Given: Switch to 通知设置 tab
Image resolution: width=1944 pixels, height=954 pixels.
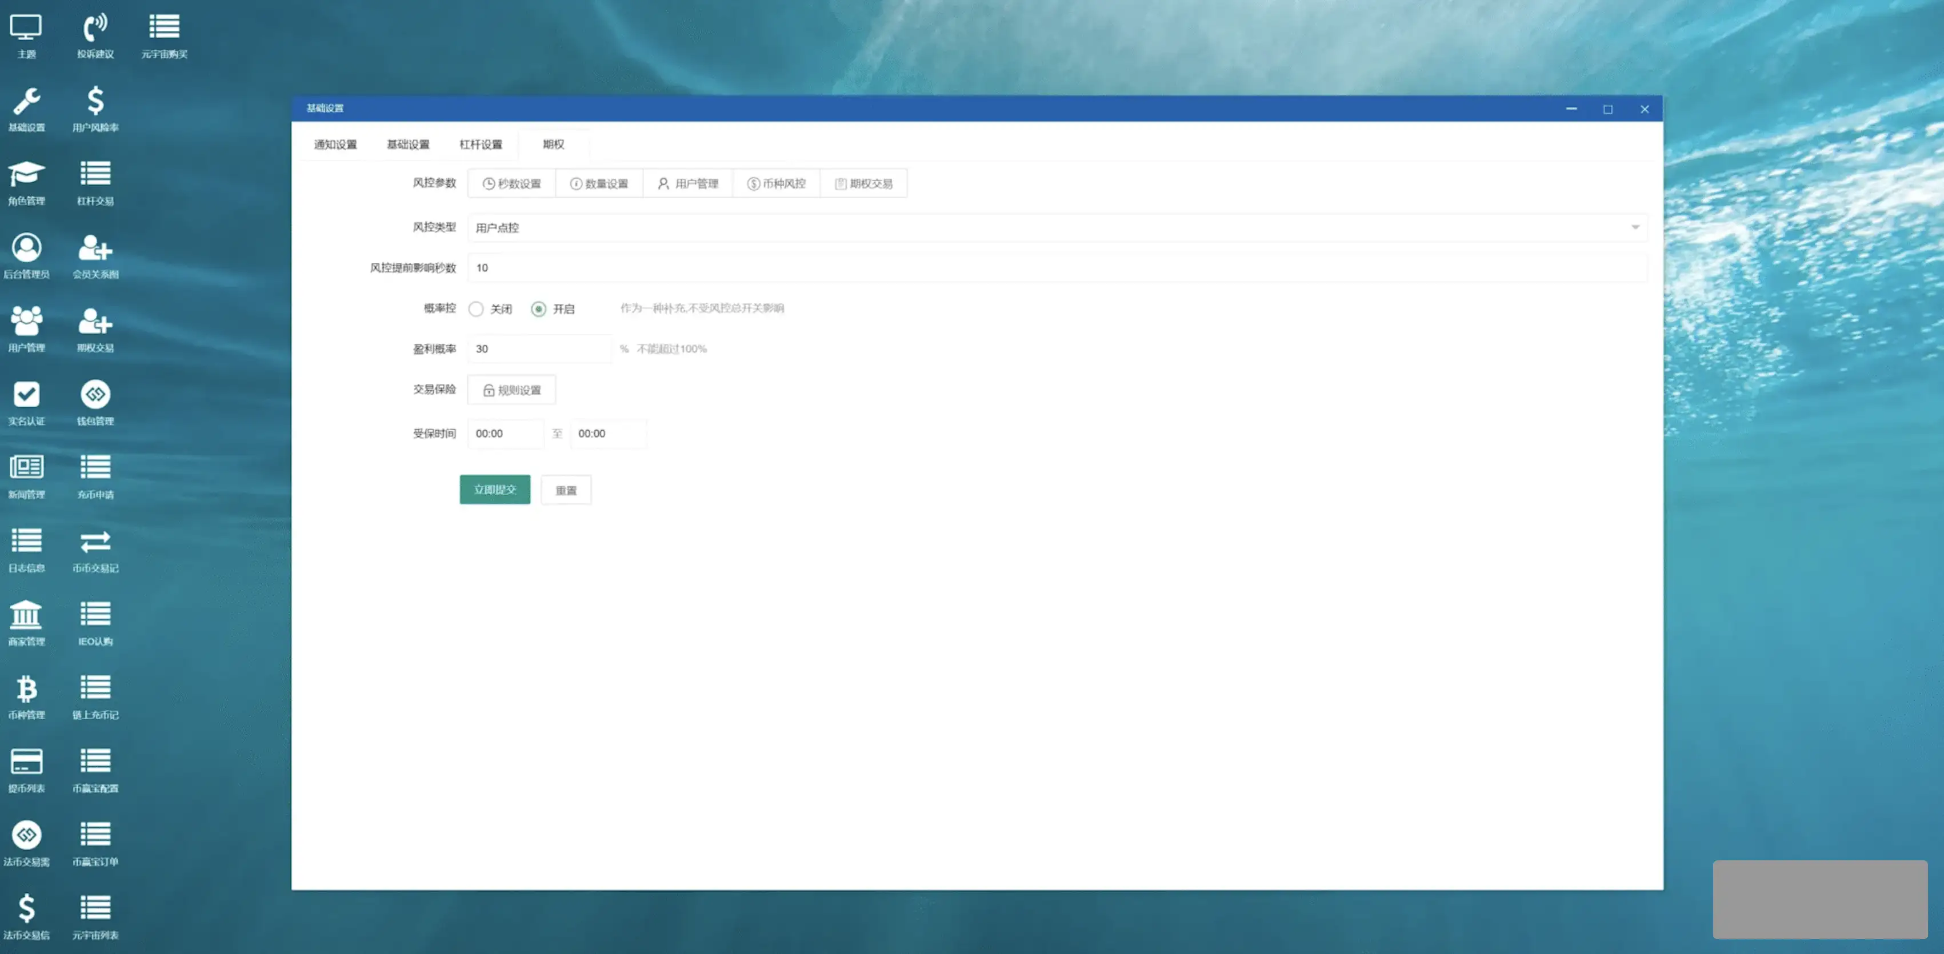Looking at the screenshot, I should [335, 145].
